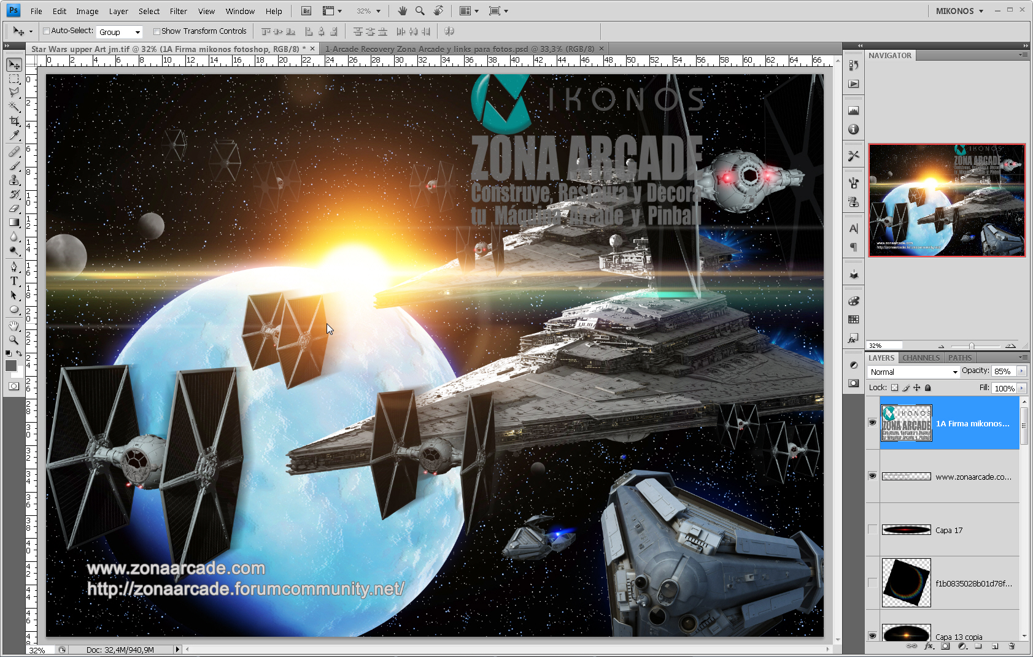Select the Burn tool
This screenshot has height=657, width=1033.
[14, 251]
